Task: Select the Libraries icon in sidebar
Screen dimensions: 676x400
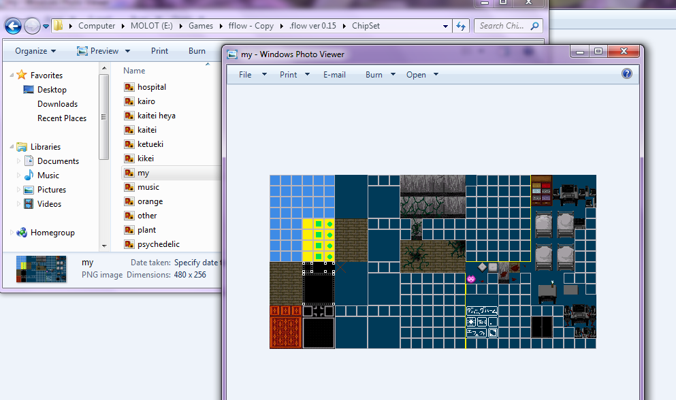Action: (22, 146)
